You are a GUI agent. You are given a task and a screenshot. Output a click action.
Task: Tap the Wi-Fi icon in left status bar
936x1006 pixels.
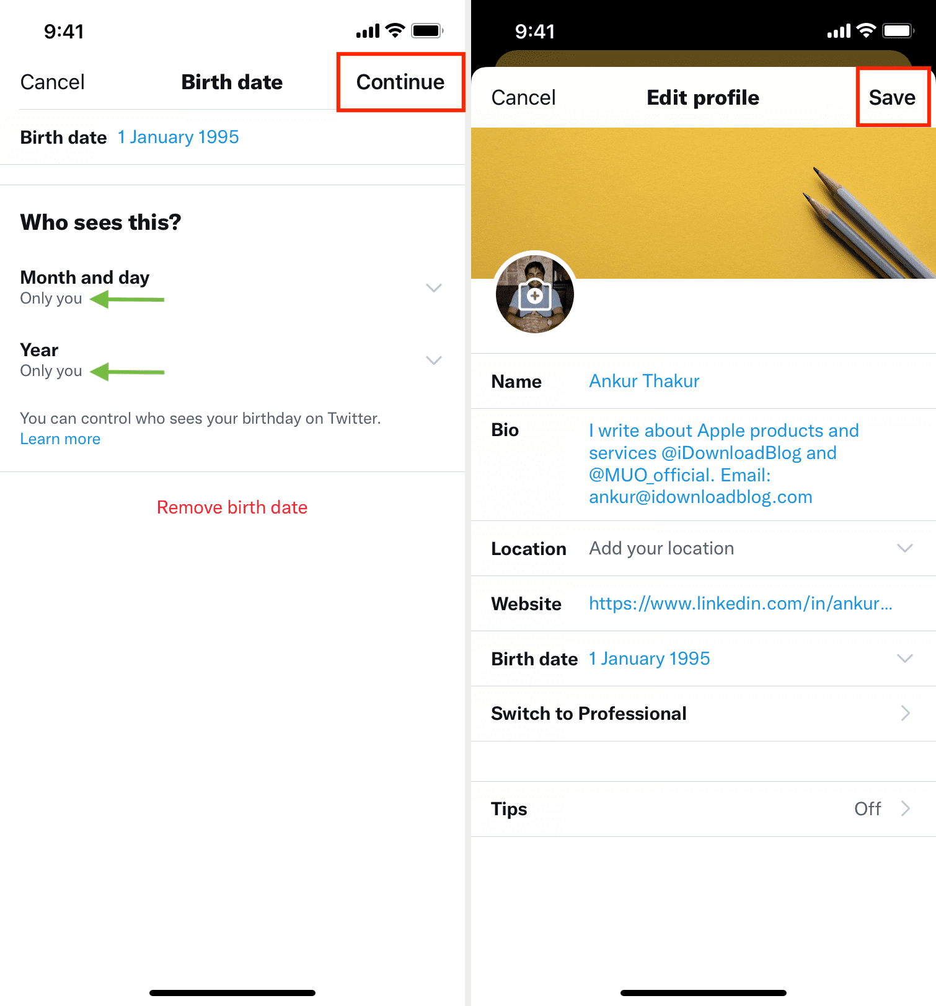(395, 30)
